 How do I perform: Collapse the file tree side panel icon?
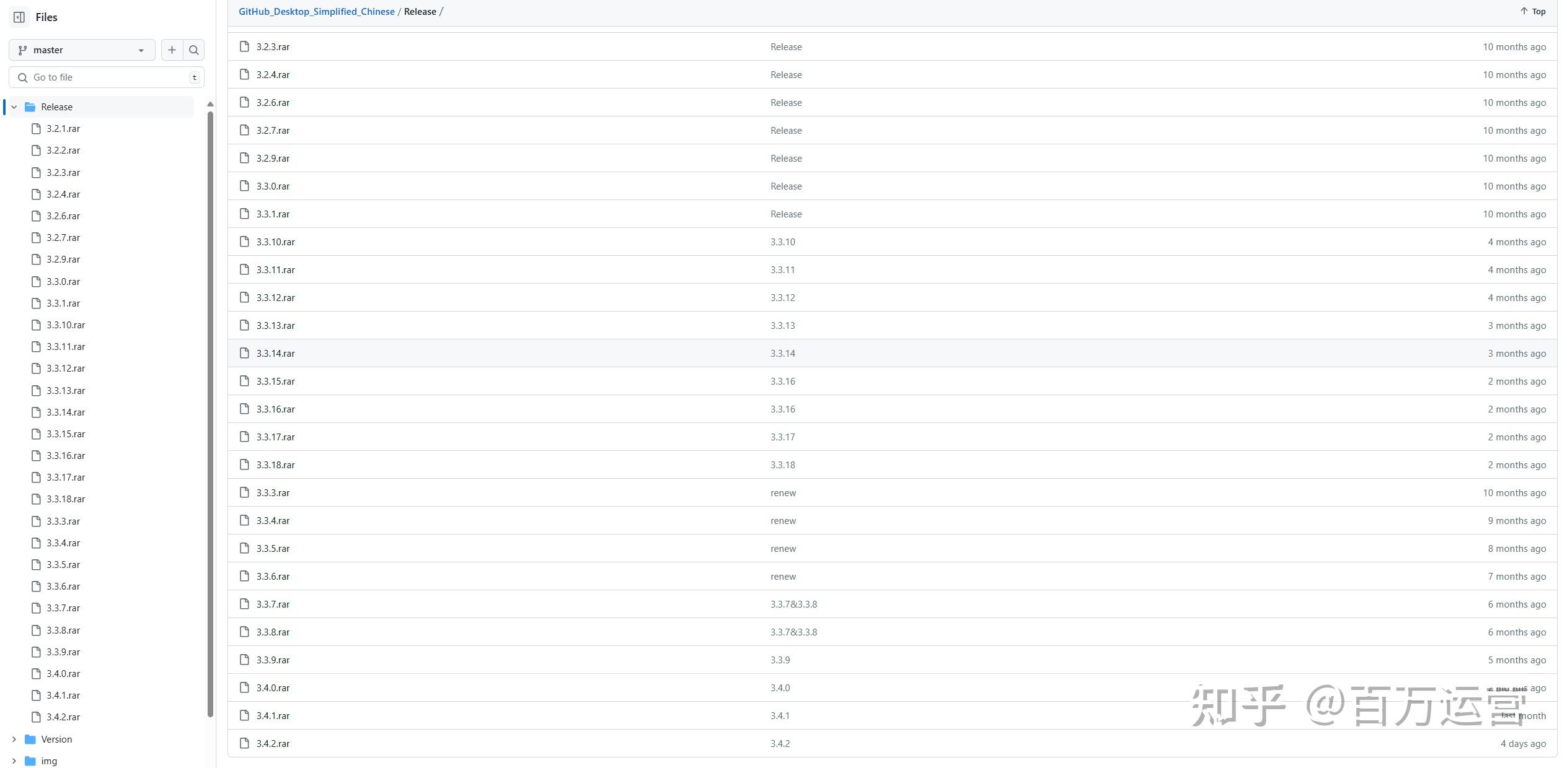(19, 17)
